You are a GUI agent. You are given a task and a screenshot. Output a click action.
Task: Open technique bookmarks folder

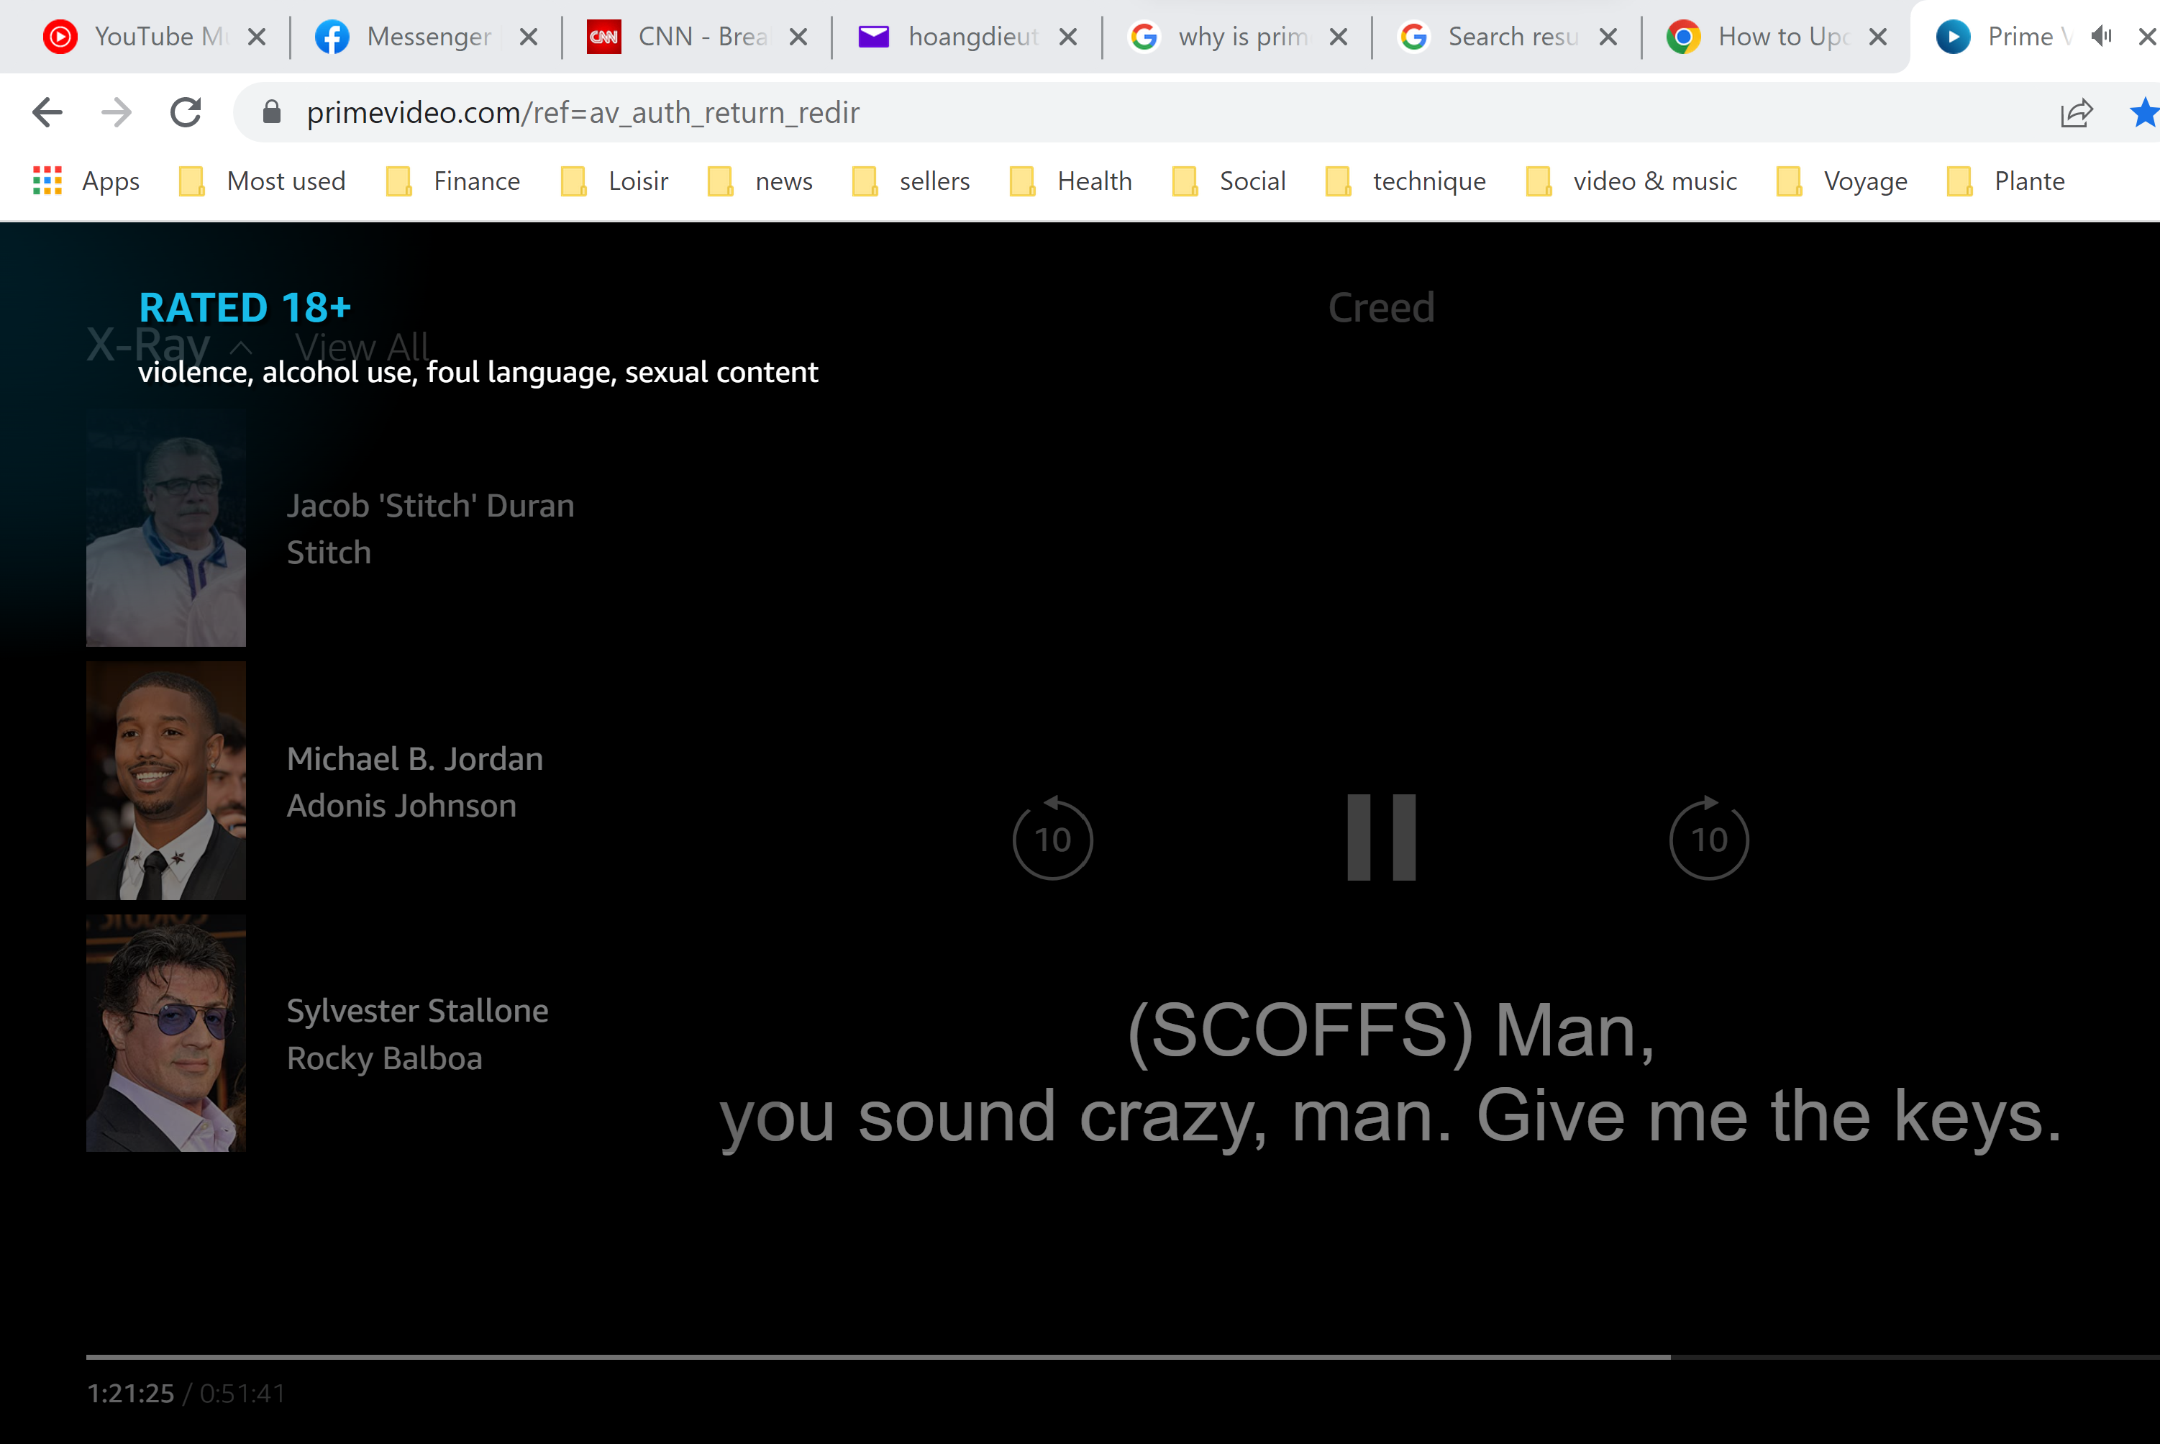pos(1406,181)
